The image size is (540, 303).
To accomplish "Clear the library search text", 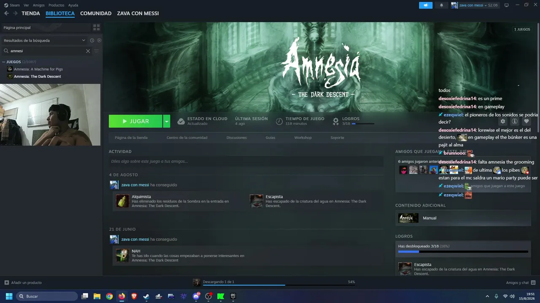I will 88,51.
